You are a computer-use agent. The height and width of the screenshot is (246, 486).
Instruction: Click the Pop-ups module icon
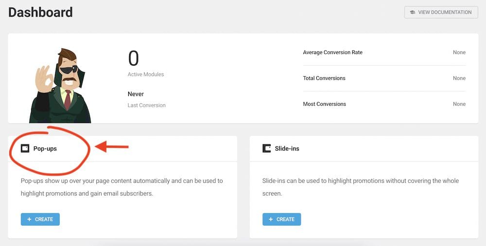[x=25, y=148]
